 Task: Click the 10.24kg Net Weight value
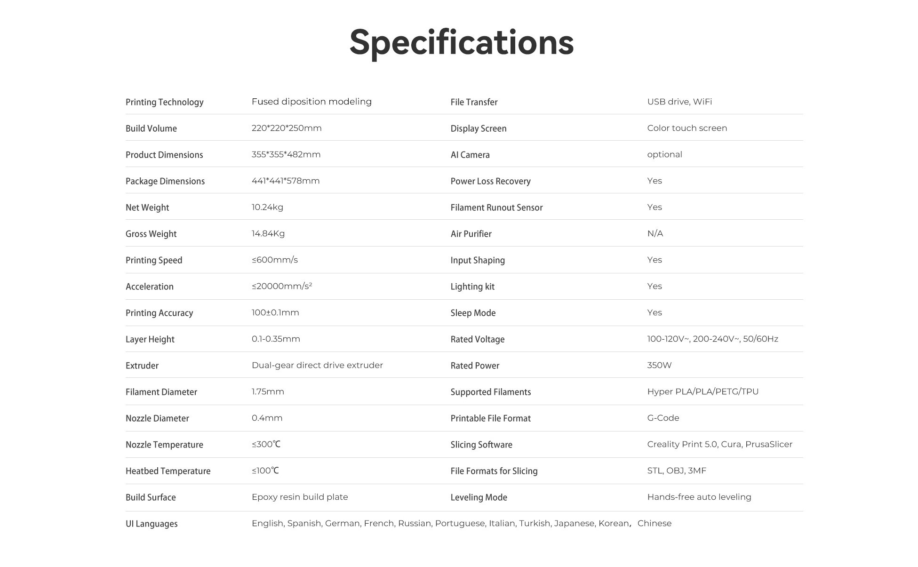click(x=267, y=207)
